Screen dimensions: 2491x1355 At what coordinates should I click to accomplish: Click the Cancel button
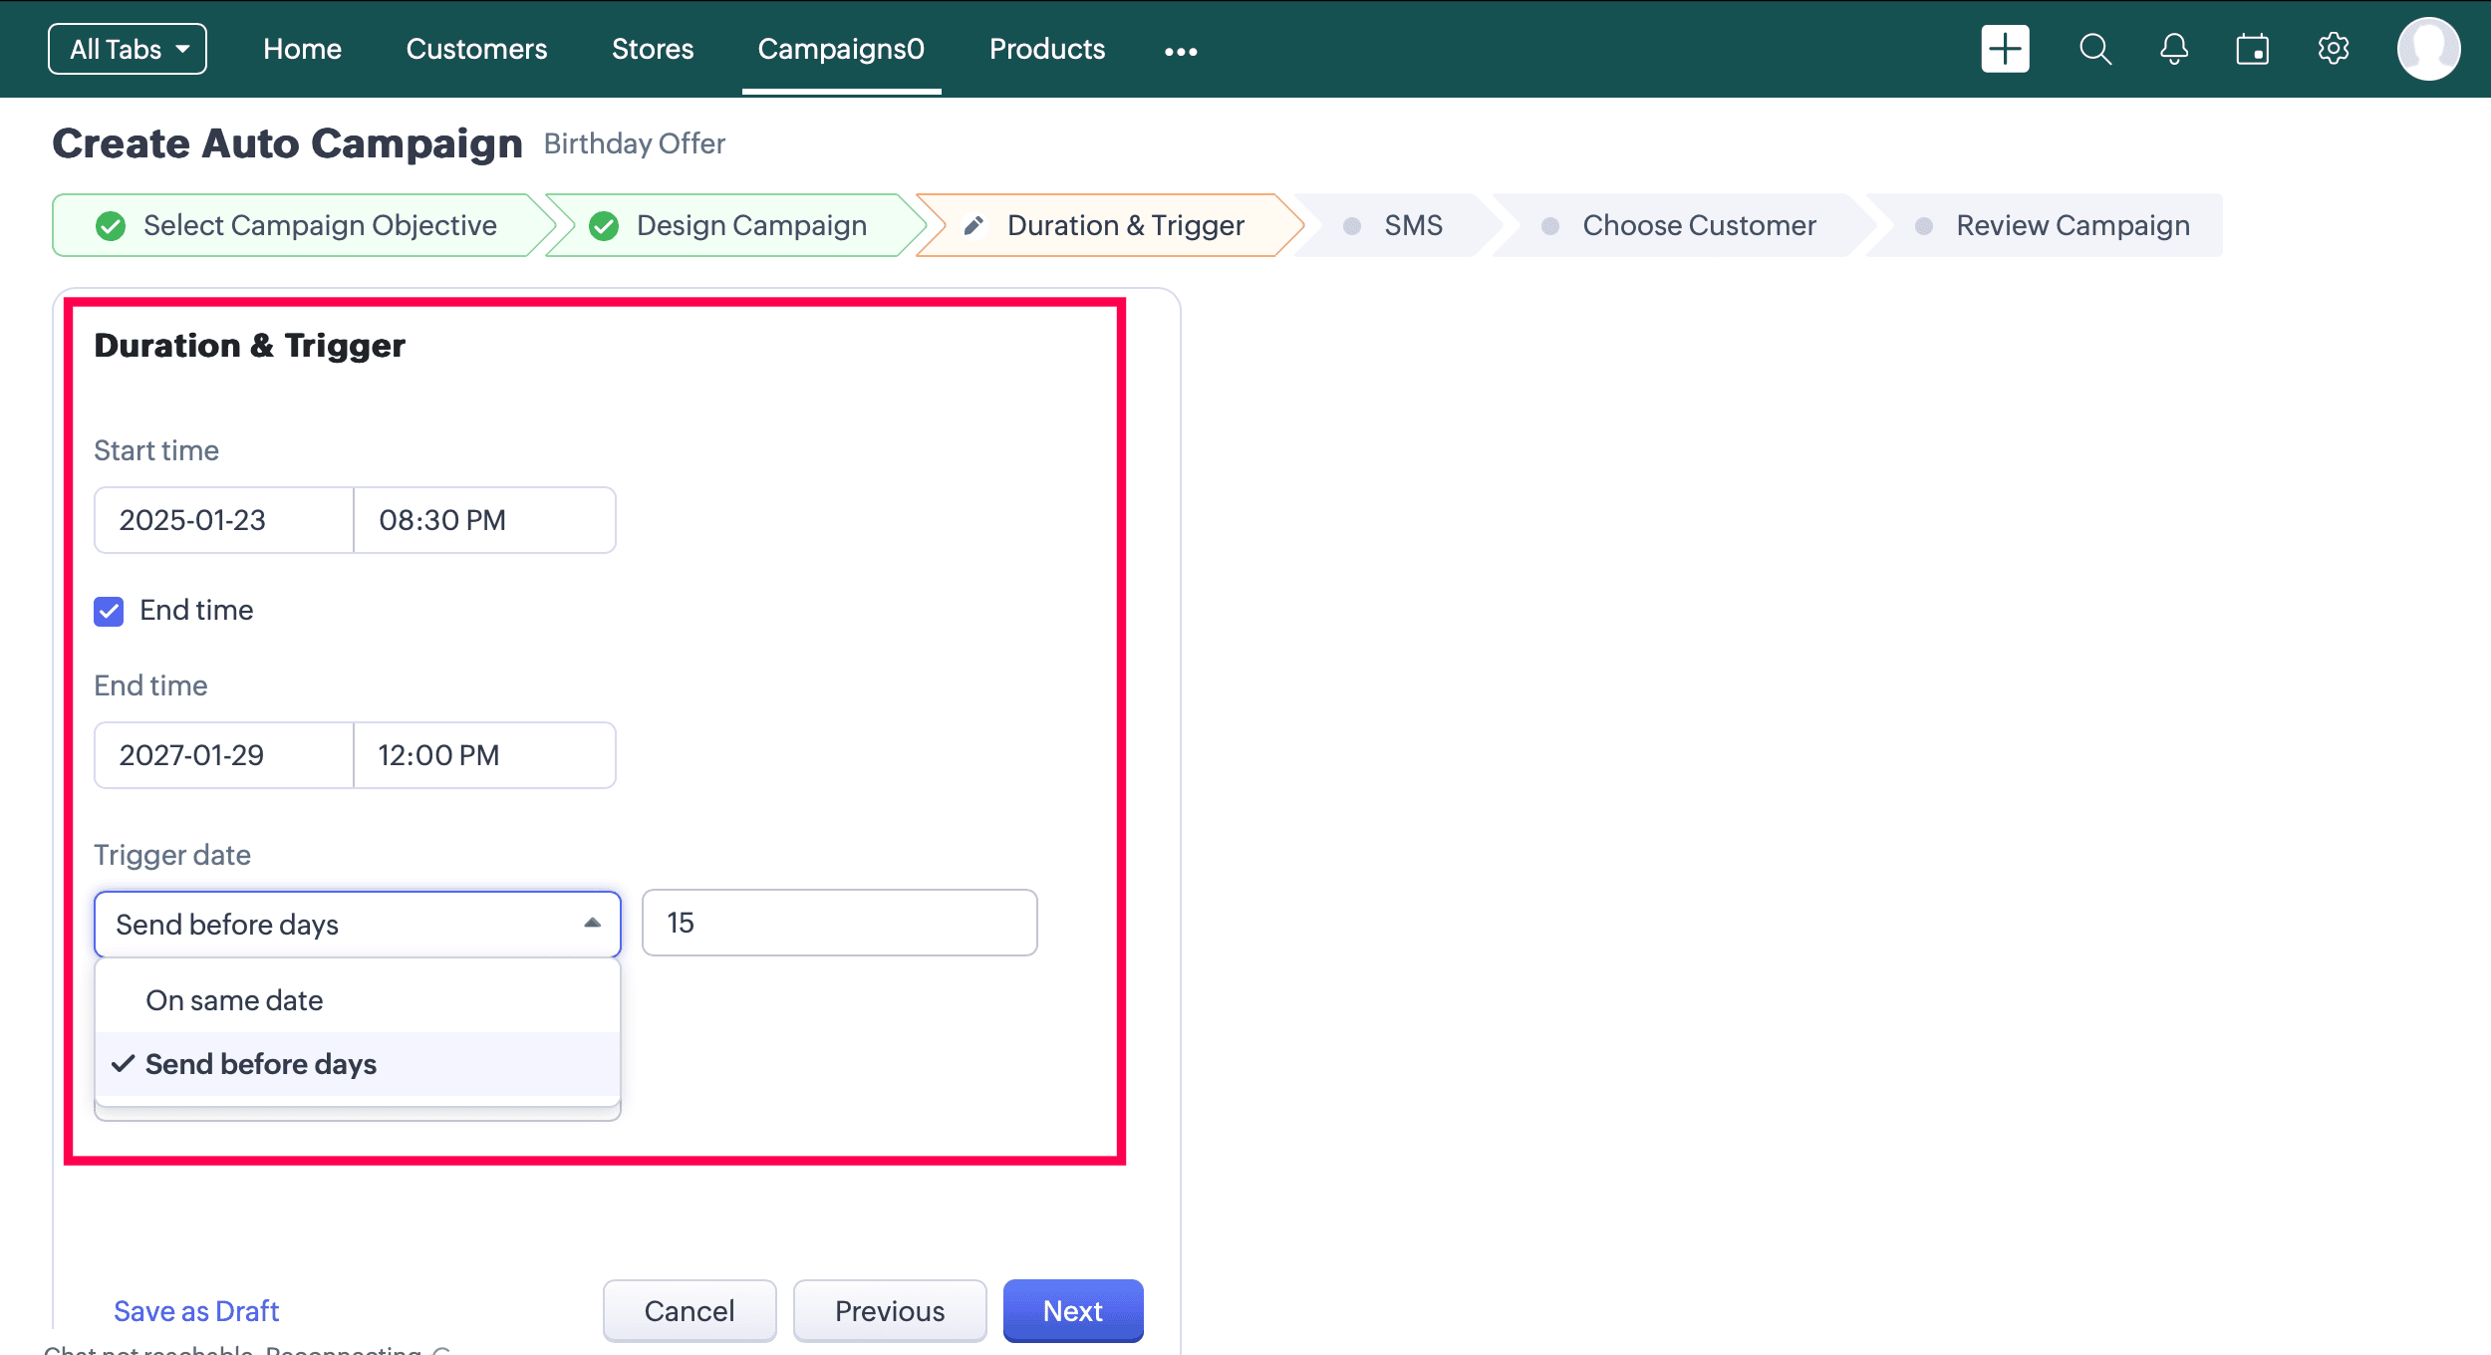(690, 1311)
